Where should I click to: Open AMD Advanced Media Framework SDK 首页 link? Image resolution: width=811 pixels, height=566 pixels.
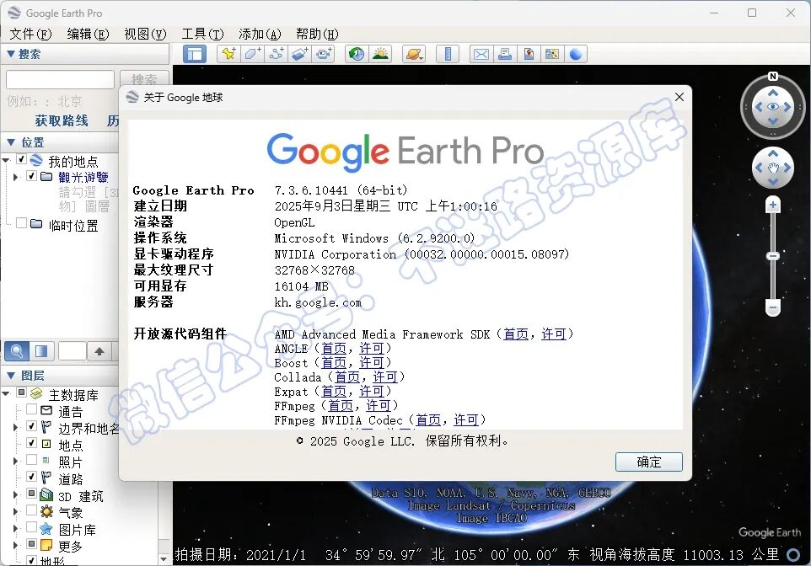coord(516,334)
